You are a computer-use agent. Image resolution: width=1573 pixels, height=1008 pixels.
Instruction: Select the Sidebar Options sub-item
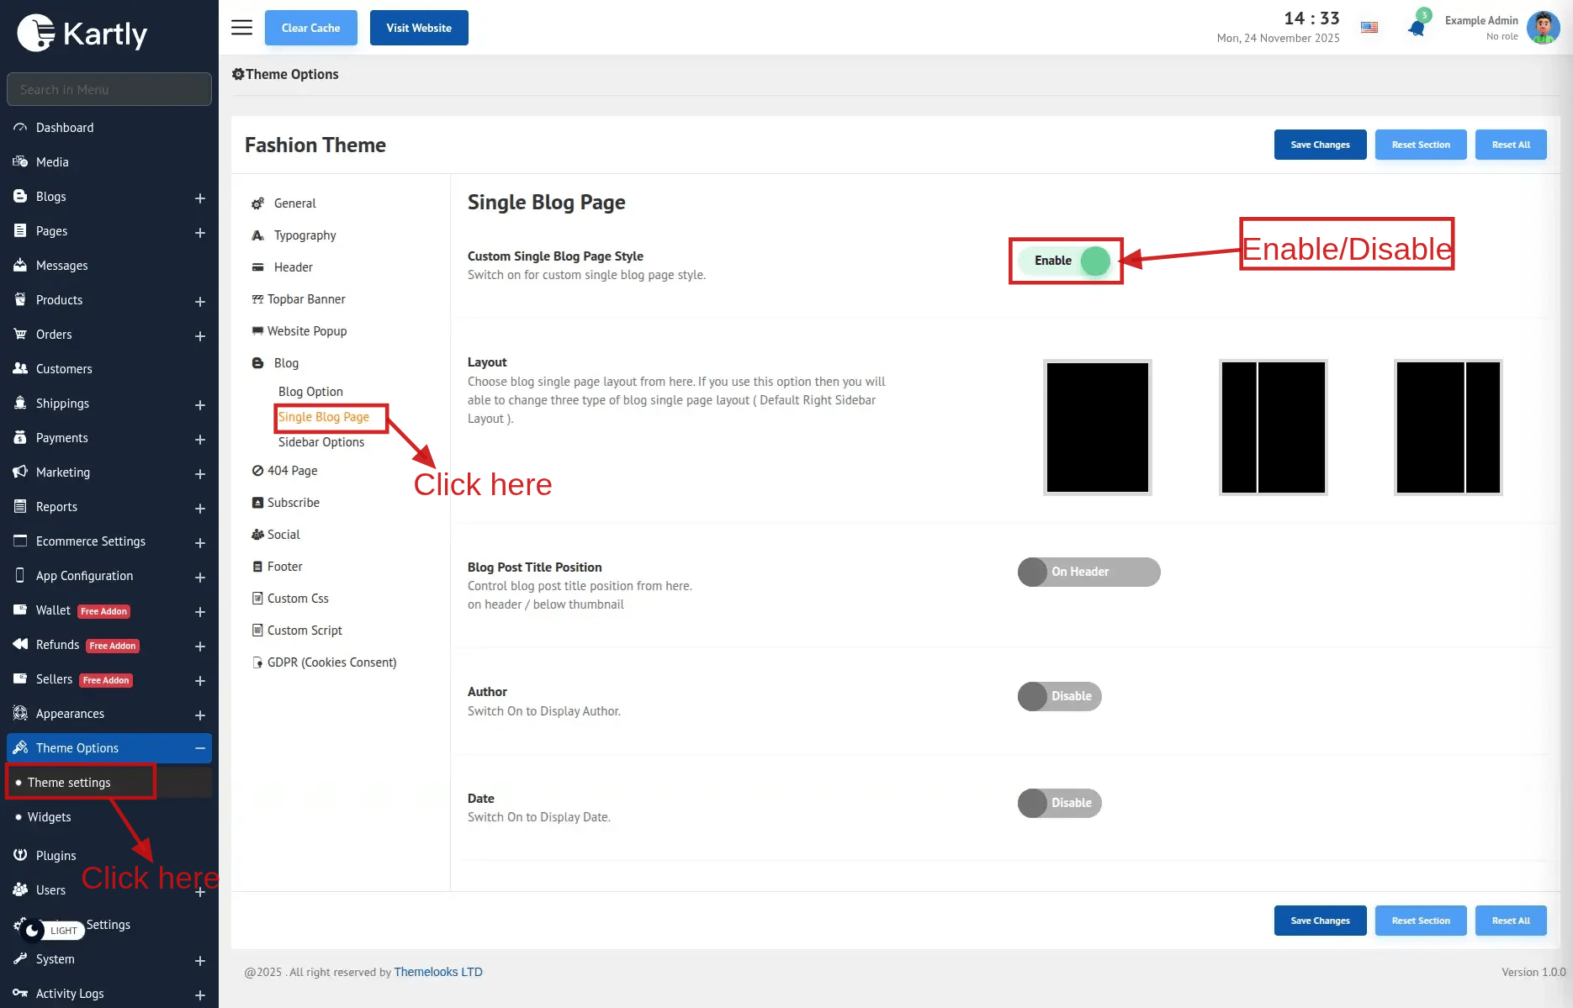coord(321,442)
